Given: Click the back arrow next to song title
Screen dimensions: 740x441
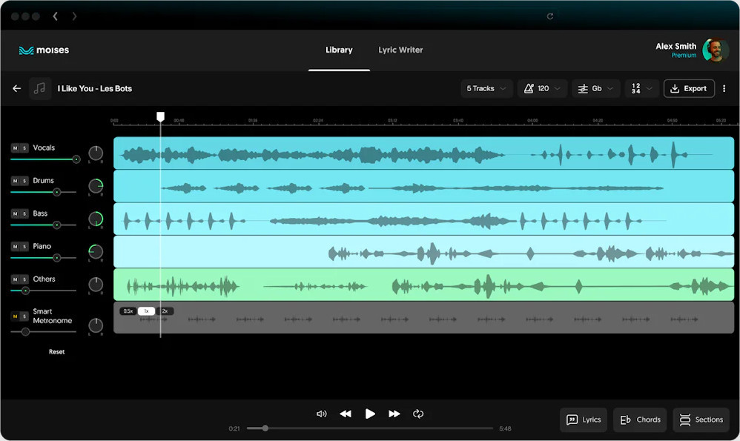Looking at the screenshot, I should coord(17,89).
